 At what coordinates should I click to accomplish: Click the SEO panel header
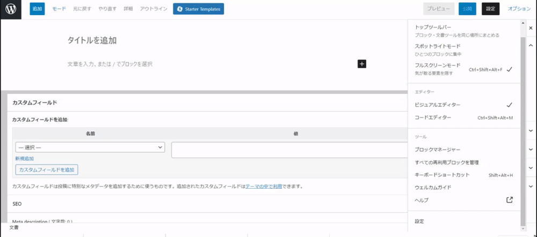[207, 203]
